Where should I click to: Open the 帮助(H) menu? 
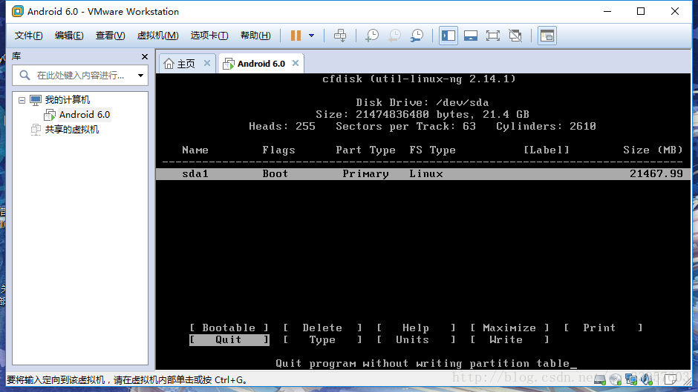tap(255, 36)
